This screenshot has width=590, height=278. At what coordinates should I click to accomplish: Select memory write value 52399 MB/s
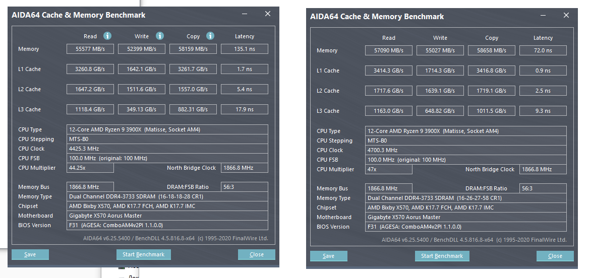(x=142, y=49)
